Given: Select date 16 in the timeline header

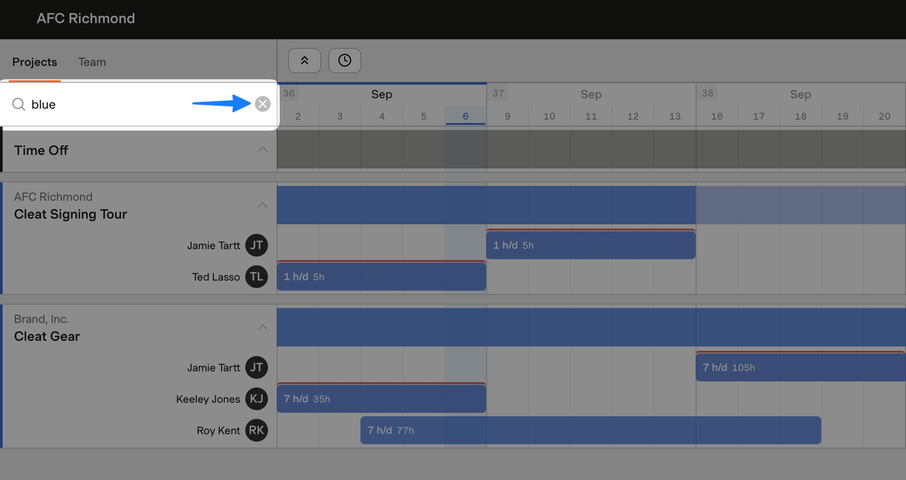Looking at the screenshot, I should [717, 116].
